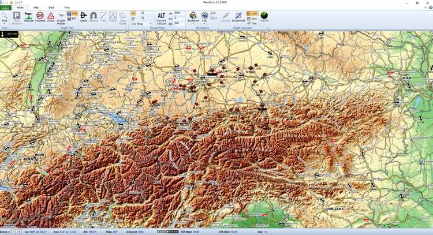Open the Aircraft Profile tool
433x235 pixels.
coord(62,17)
